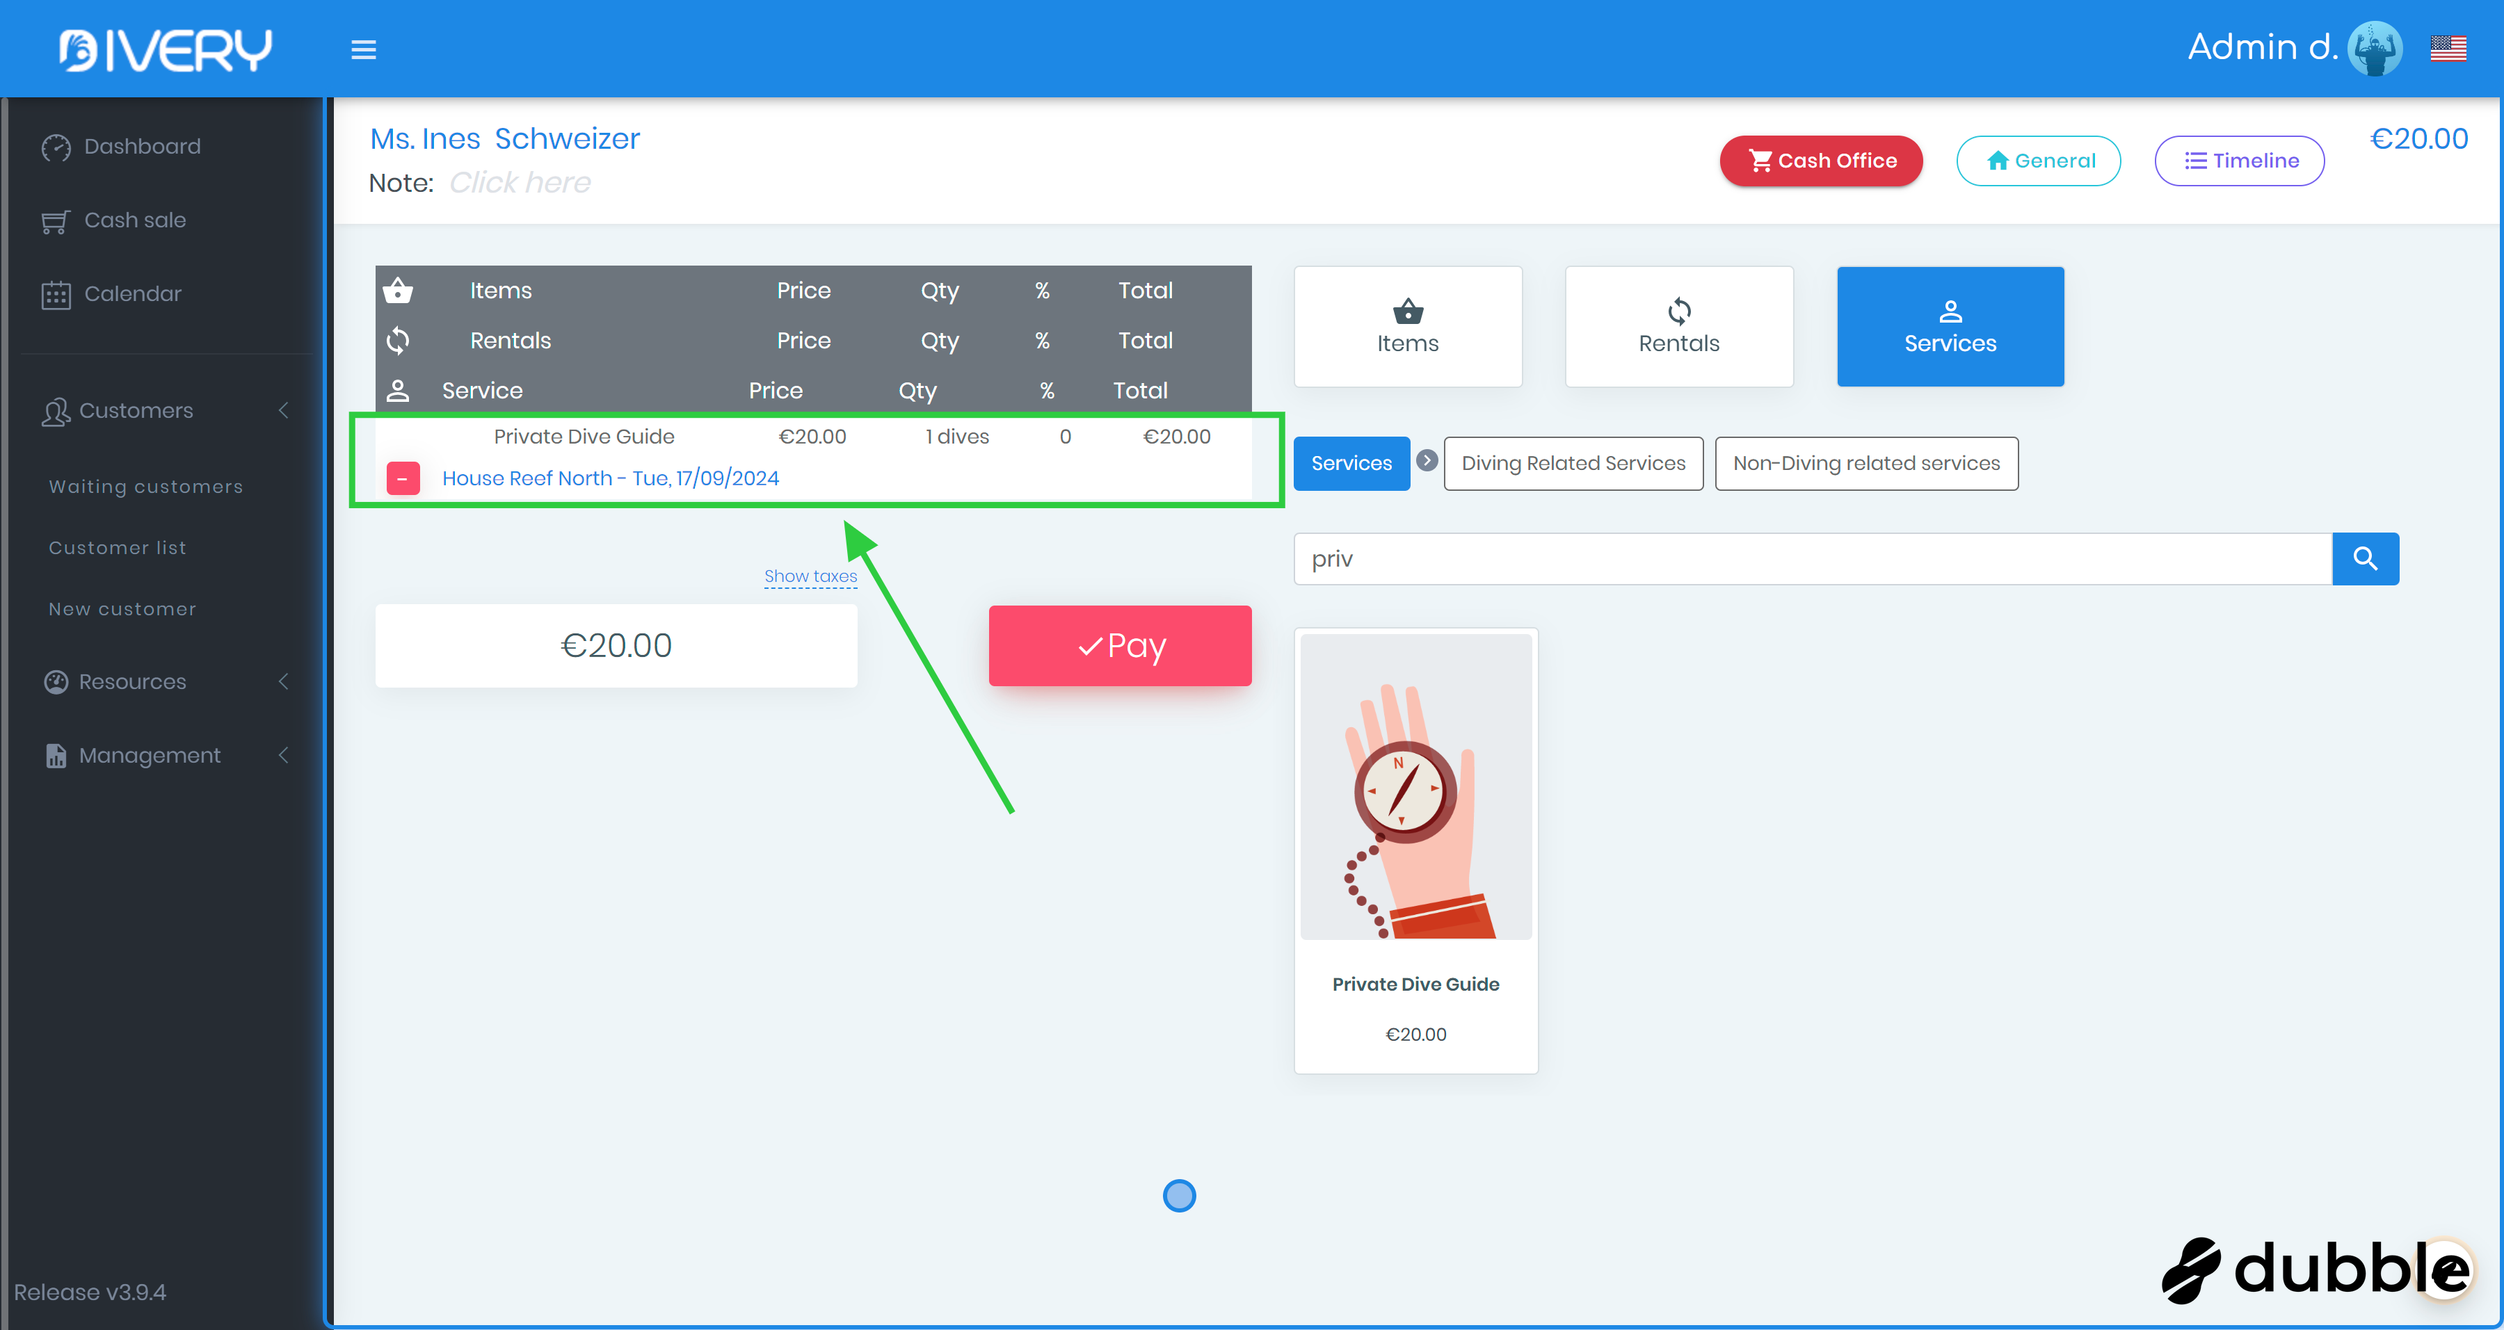Switch to the Items tab tile

(x=1406, y=327)
